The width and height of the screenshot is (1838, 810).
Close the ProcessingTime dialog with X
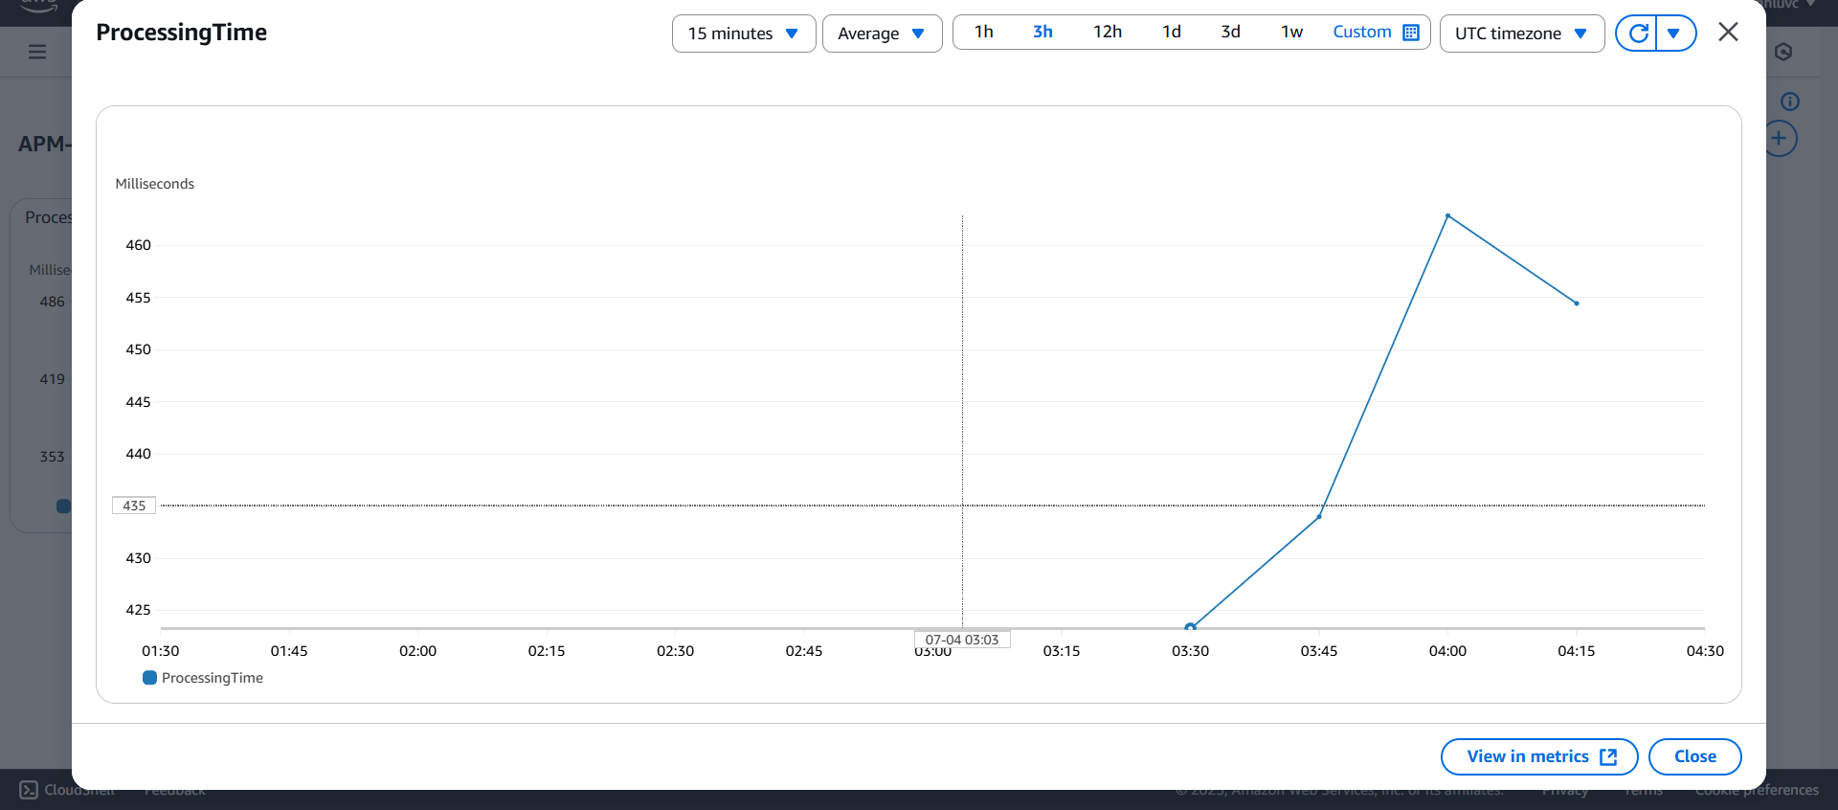point(1728,33)
